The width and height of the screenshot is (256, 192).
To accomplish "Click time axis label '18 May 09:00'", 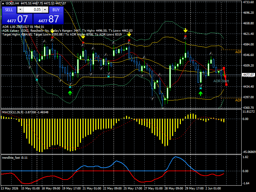I will click(51, 188).
